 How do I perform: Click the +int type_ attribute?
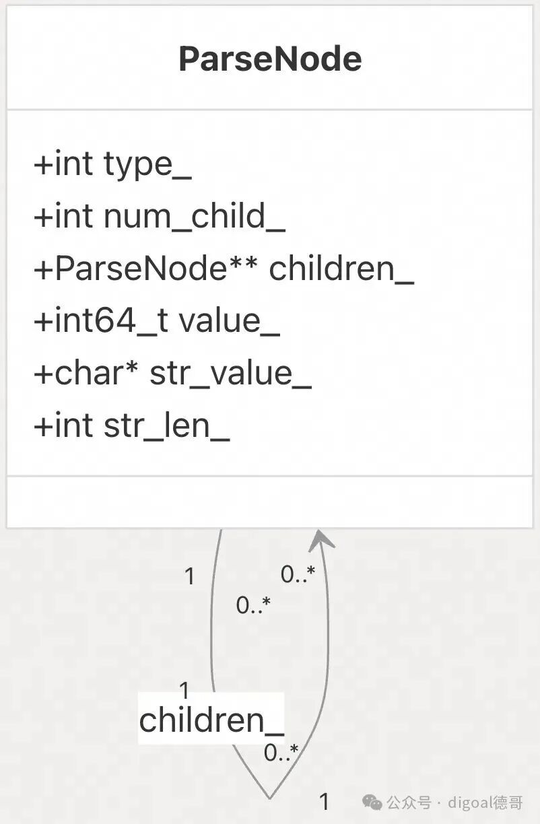point(112,164)
